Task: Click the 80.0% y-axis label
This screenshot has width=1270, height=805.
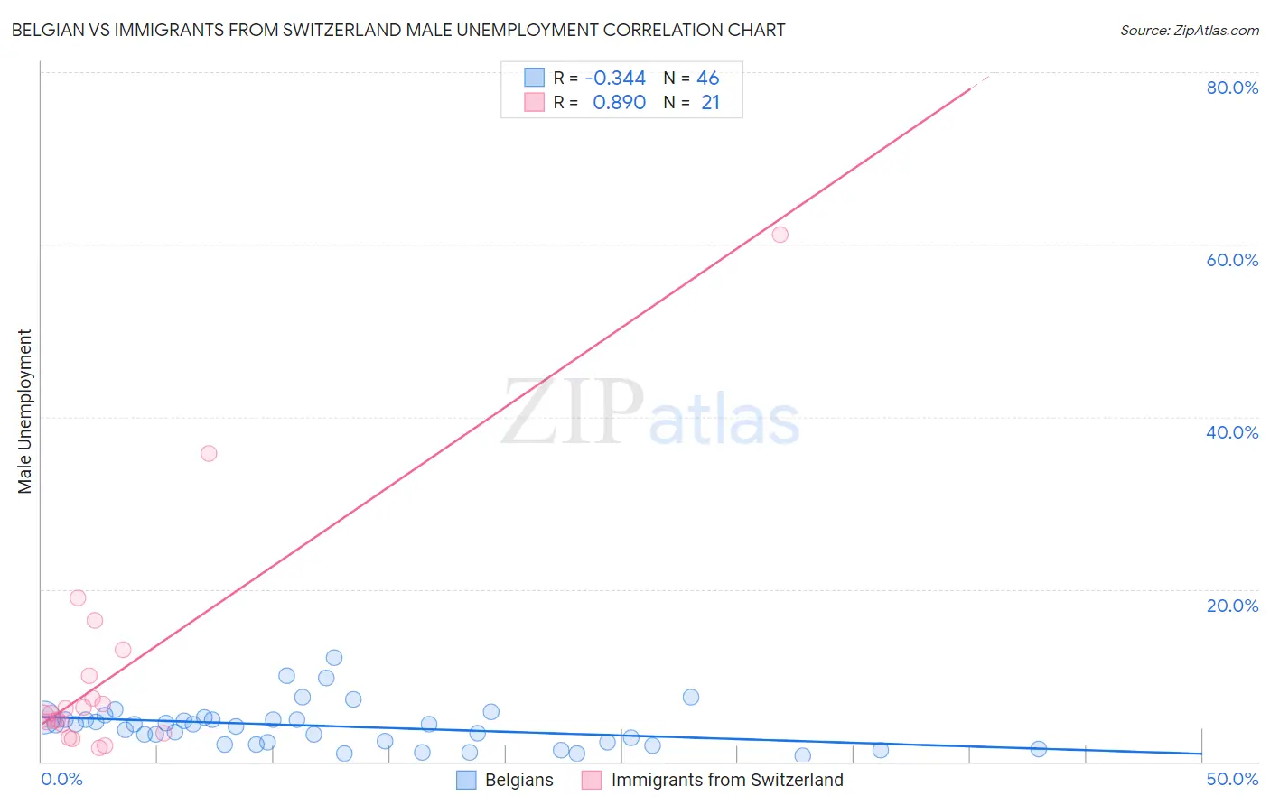Action: [x=1232, y=88]
